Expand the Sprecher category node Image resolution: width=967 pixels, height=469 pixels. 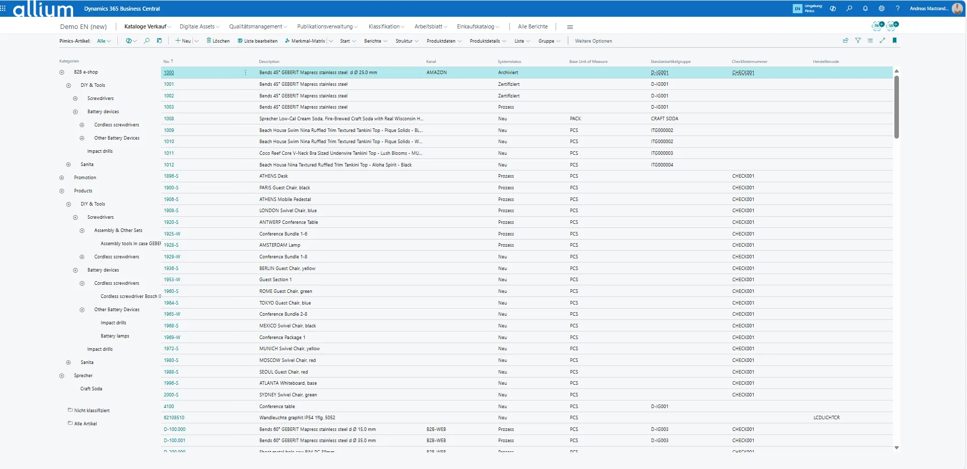click(x=61, y=376)
